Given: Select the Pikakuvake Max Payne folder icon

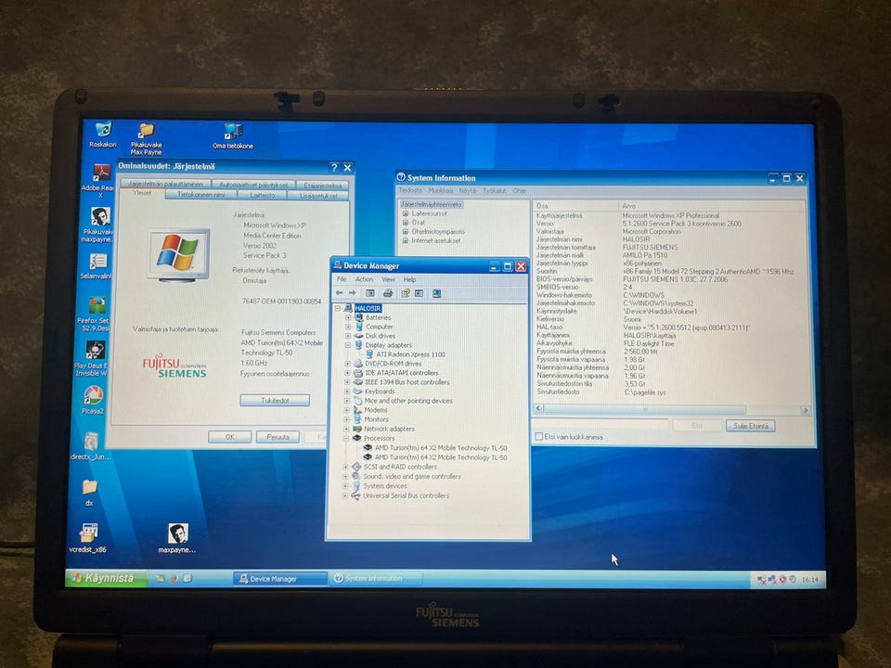Looking at the screenshot, I should [147, 139].
